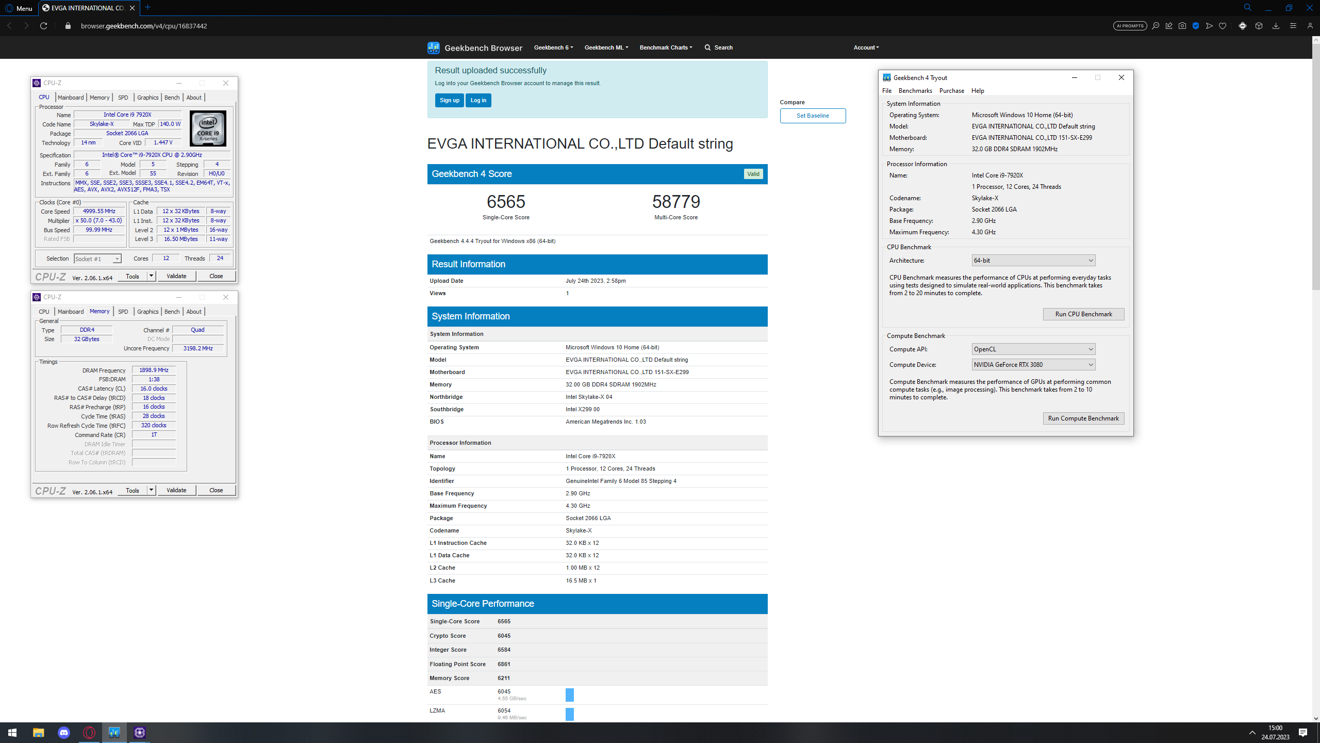1320x743 pixels.
Task: Select the SPD tab in top CPU-Z window
Action: (x=123, y=98)
